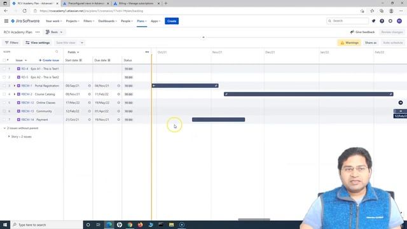Open the Your work menu

tap(53, 21)
